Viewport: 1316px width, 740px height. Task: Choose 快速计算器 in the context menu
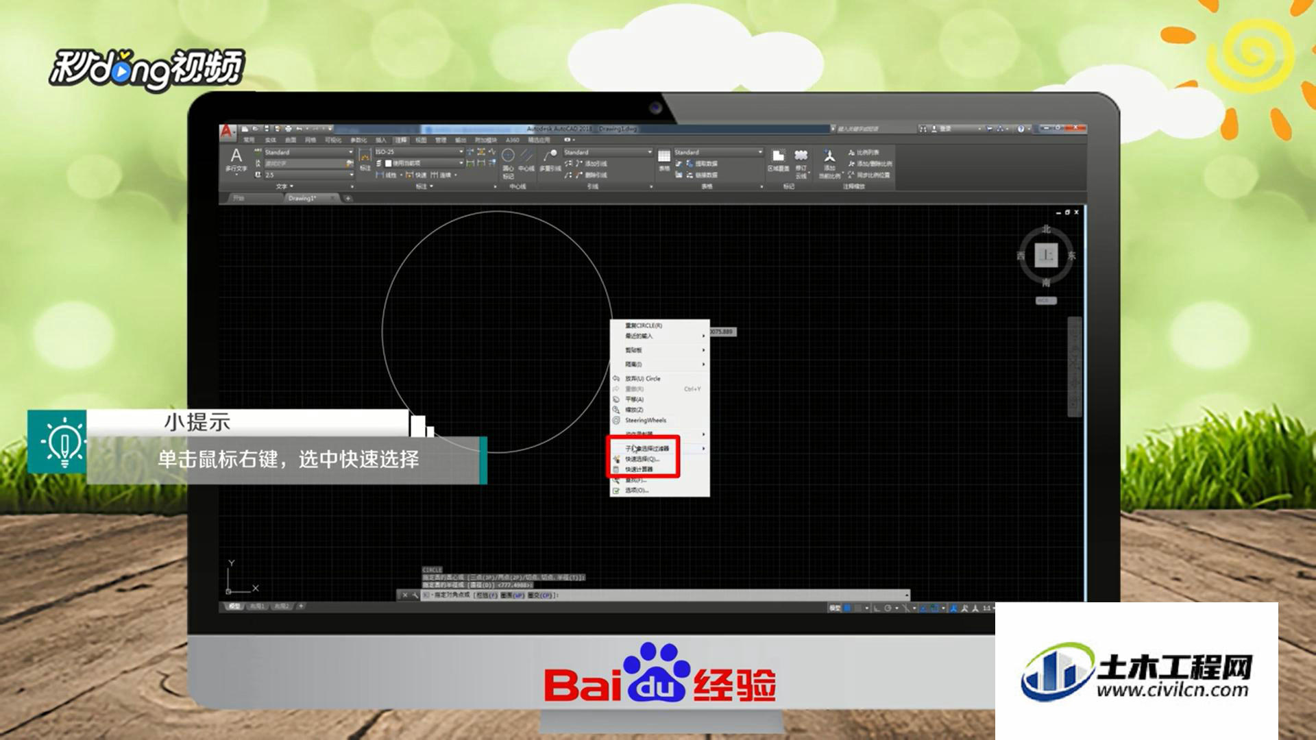pos(639,469)
